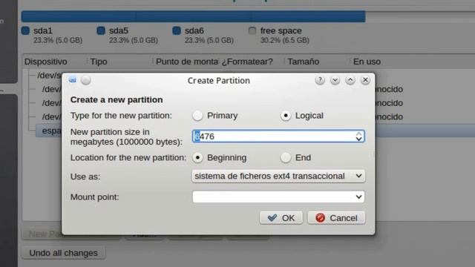Confirm with the OK button

[x=281, y=218]
